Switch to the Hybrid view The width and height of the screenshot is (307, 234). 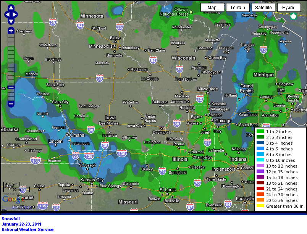(x=289, y=7)
